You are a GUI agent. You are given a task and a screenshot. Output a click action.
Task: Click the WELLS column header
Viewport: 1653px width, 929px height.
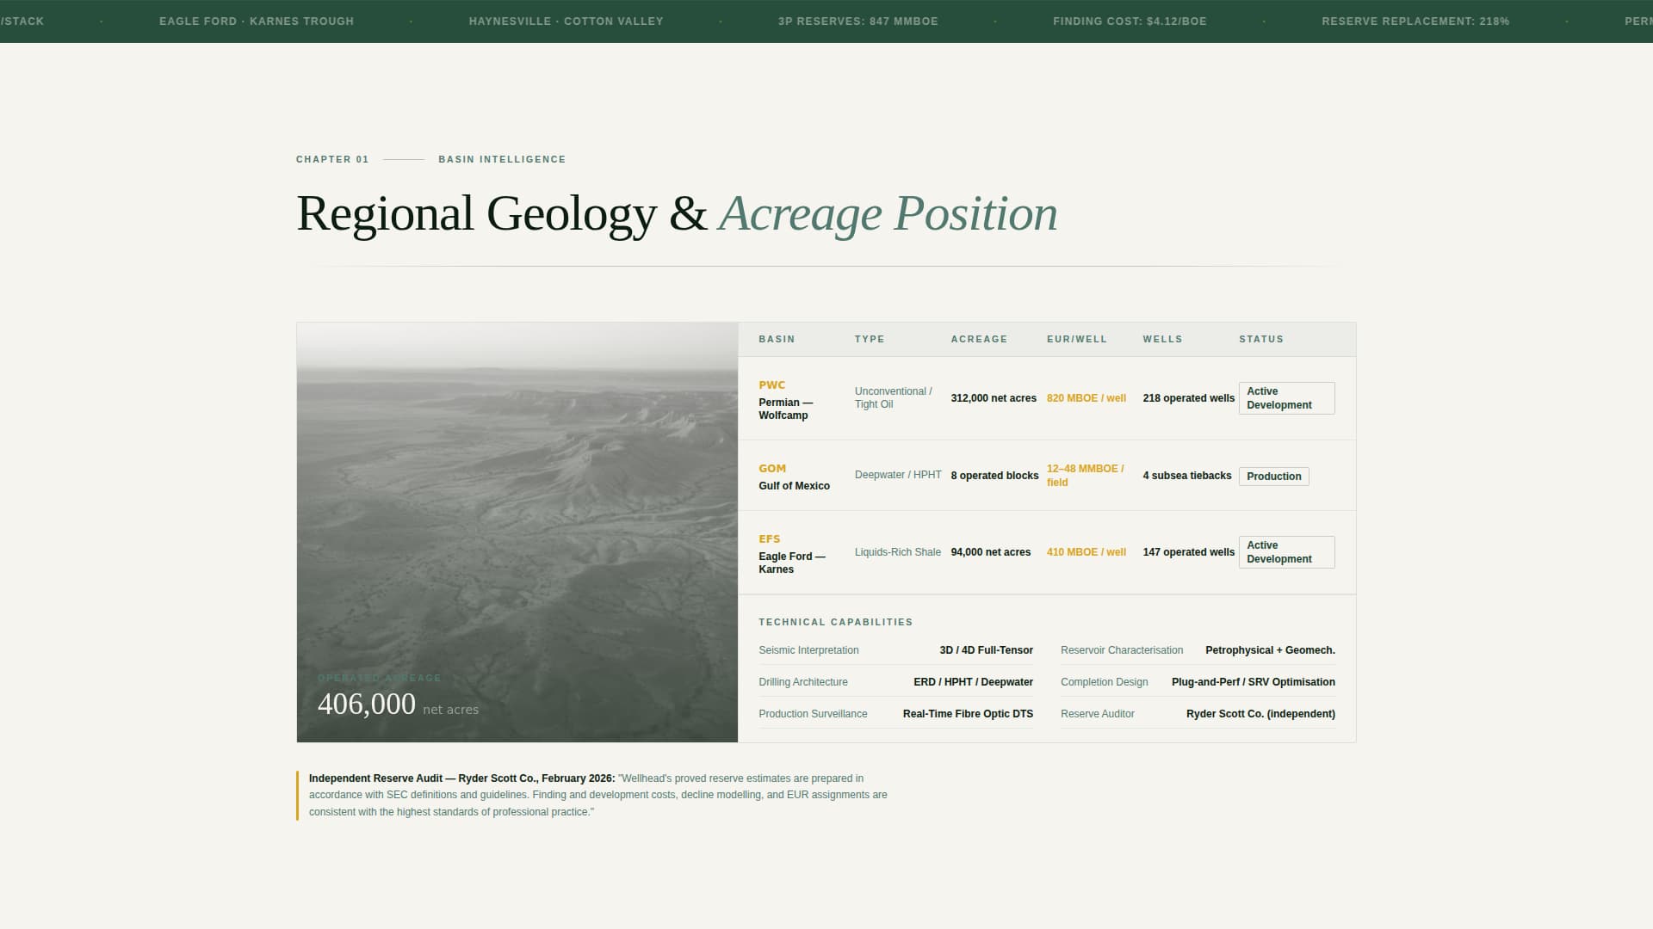click(x=1162, y=339)
